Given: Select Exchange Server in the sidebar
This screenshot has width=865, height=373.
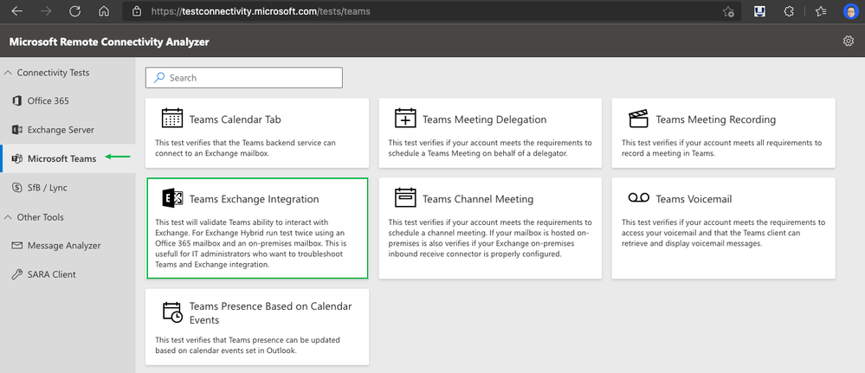Looking at the screenshot, I should point(68,130).
